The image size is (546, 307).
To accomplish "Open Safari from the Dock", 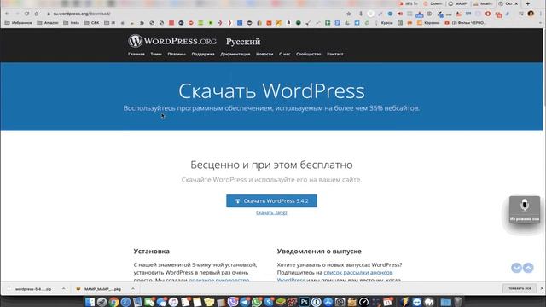I will pyautogui.click(x=125, y=302).
